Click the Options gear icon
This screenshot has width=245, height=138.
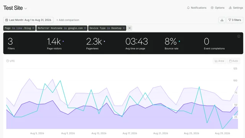(212, 8)
